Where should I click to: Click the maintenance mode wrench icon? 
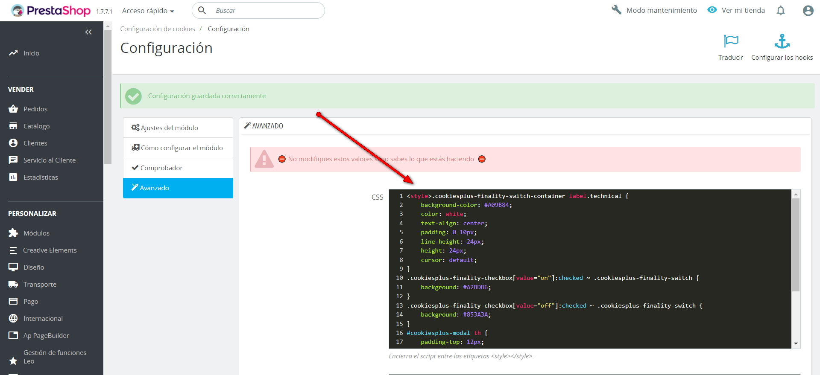616,10
